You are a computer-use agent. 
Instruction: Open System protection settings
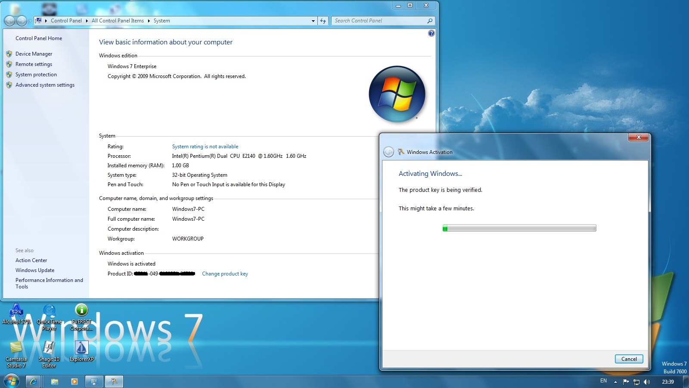tap(36, 75)
